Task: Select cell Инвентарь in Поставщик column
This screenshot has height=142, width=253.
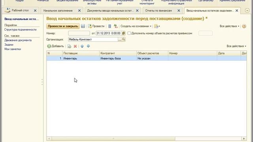Action: (81, 58)
